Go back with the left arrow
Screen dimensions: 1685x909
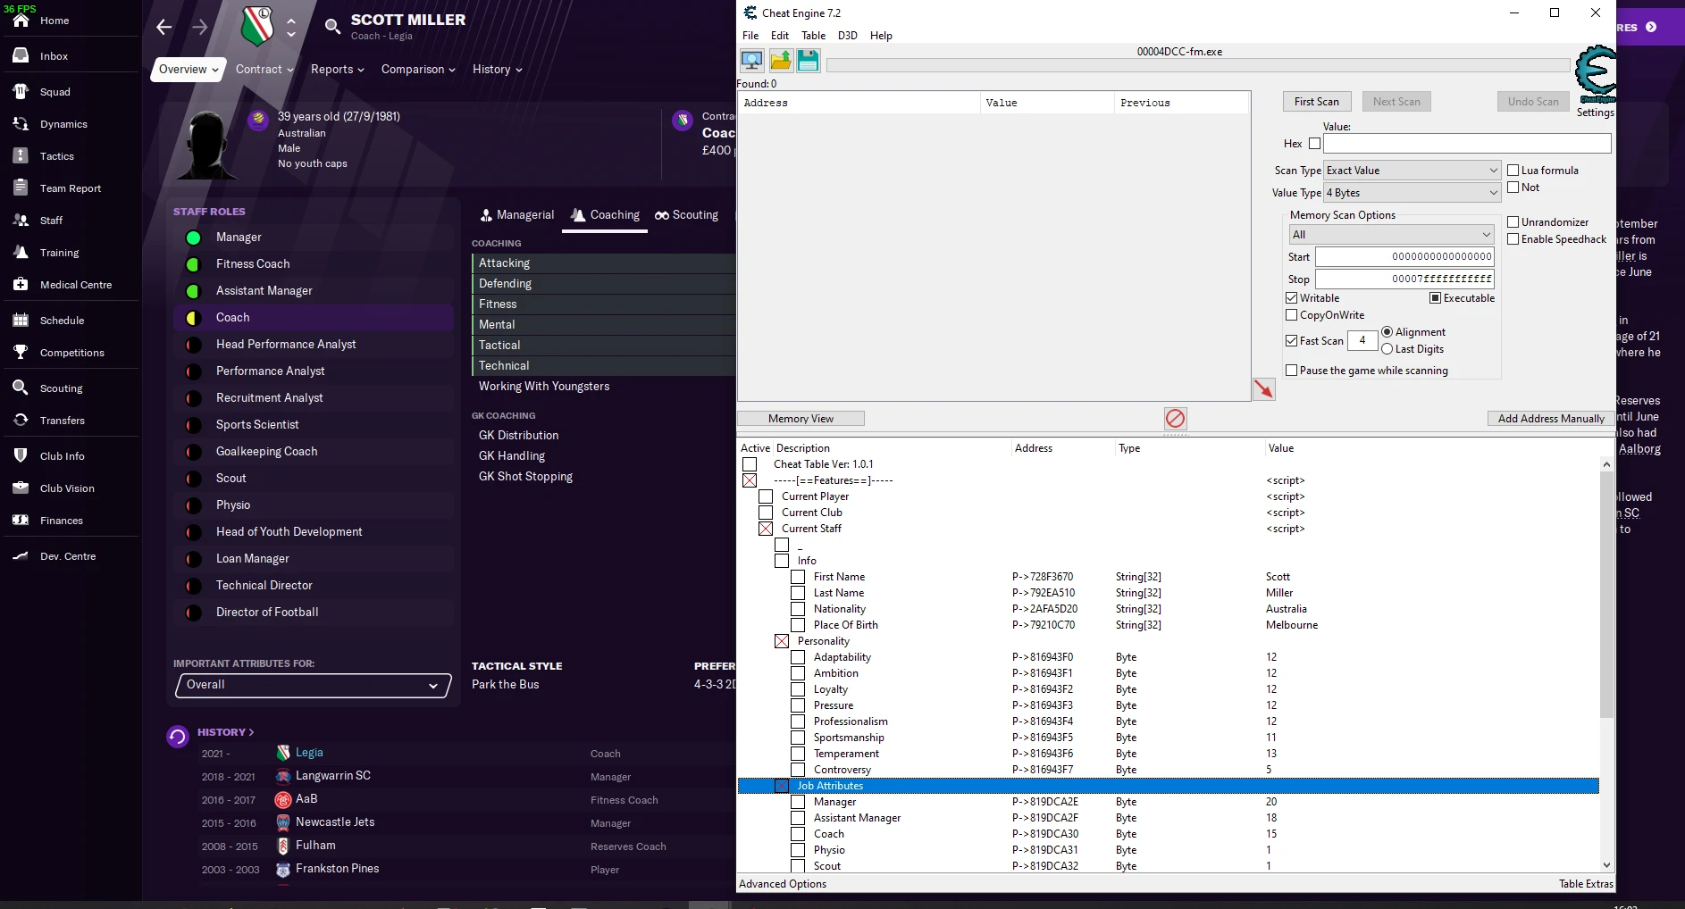click(163, 27)
